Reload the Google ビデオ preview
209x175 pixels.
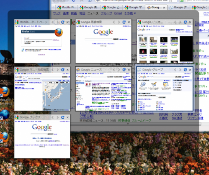185,22
